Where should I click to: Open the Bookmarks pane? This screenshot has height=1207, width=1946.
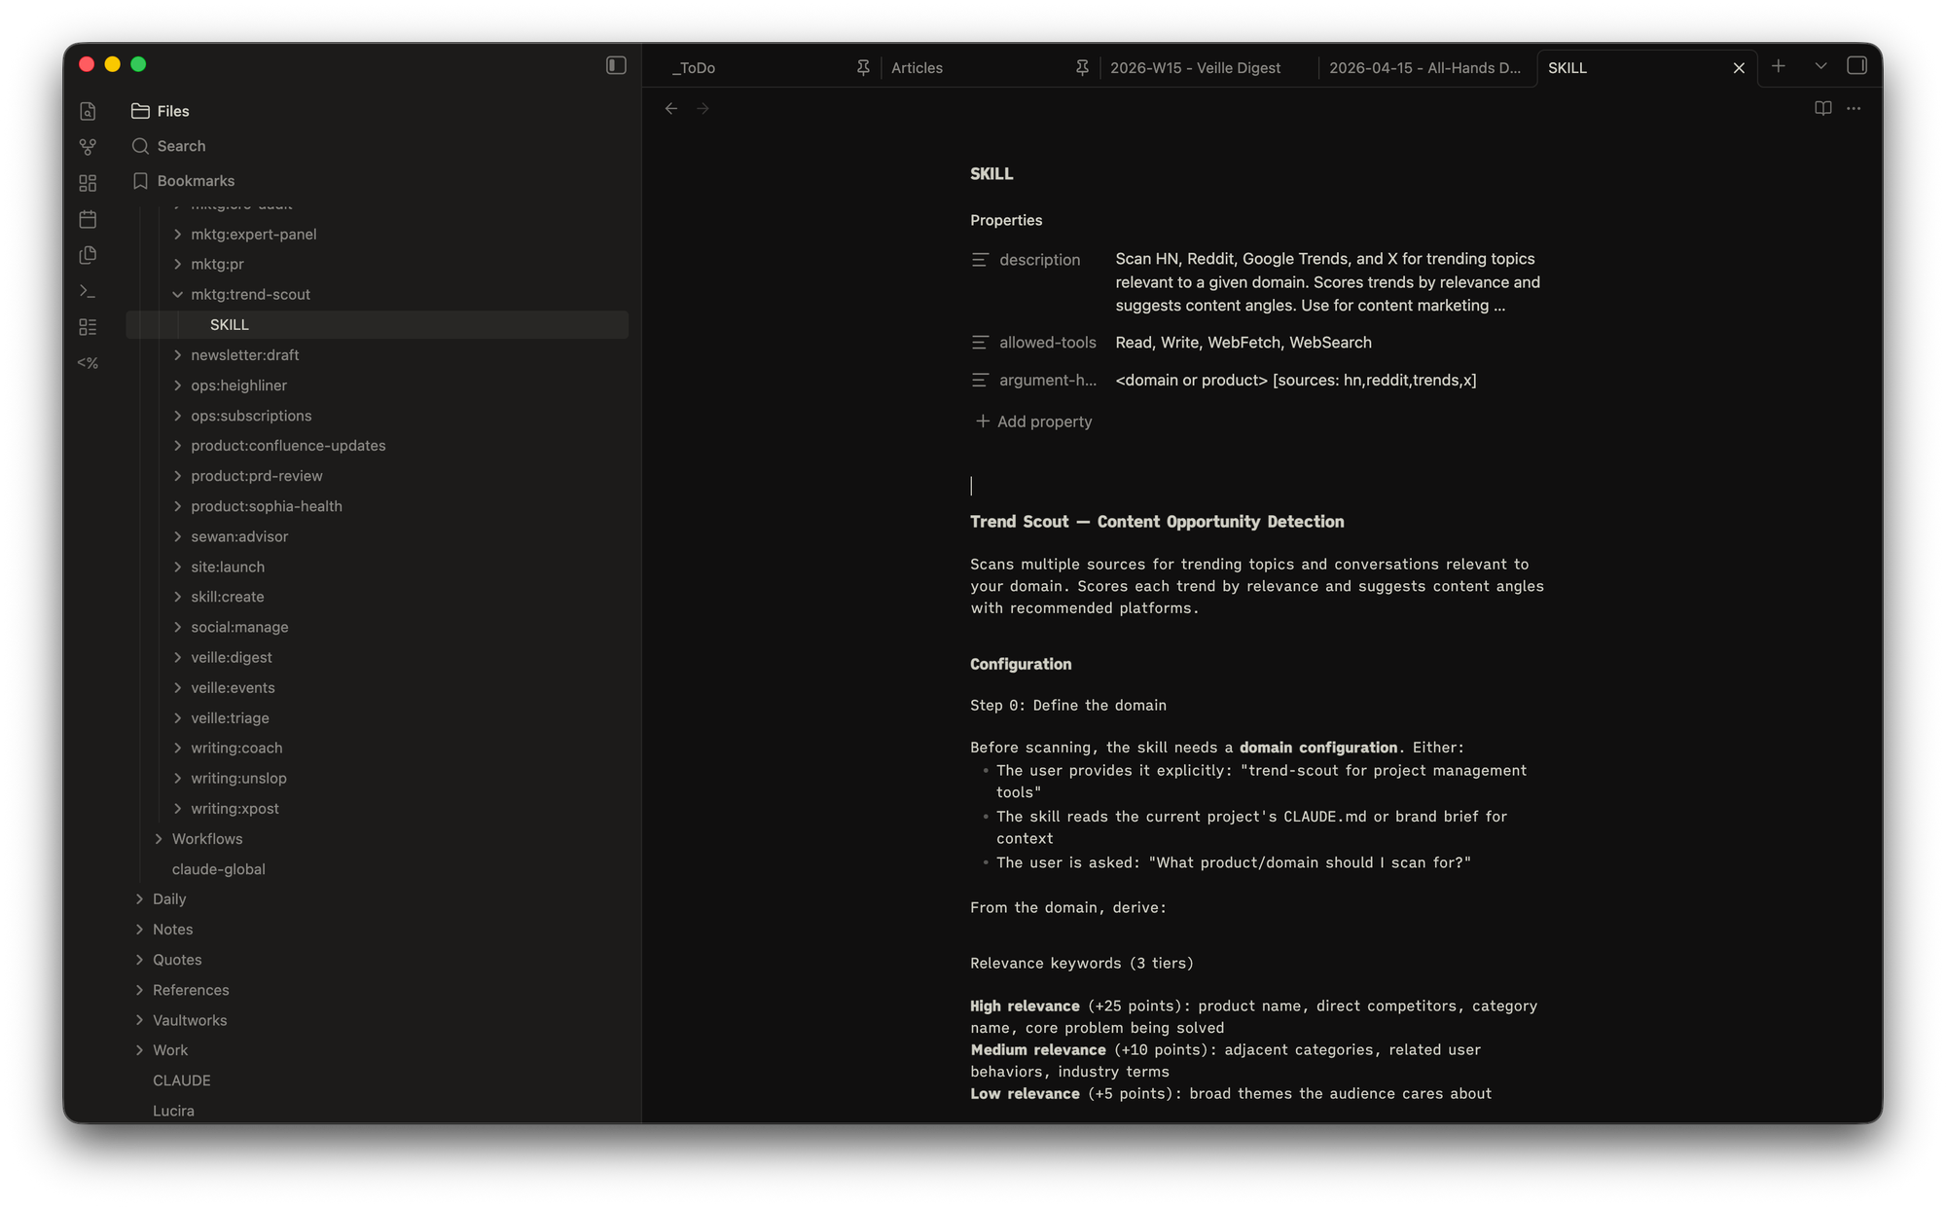[195, 181]
